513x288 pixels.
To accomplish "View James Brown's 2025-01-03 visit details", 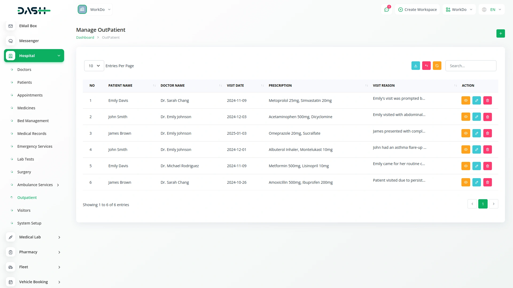I will pyautogui.click(x=465, y=133).
